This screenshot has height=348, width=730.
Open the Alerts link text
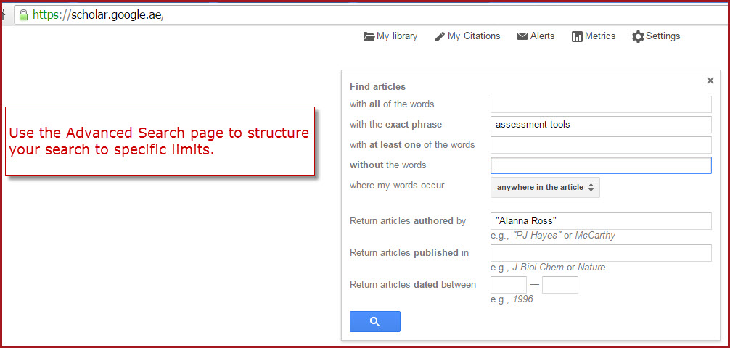pos(542,36)
